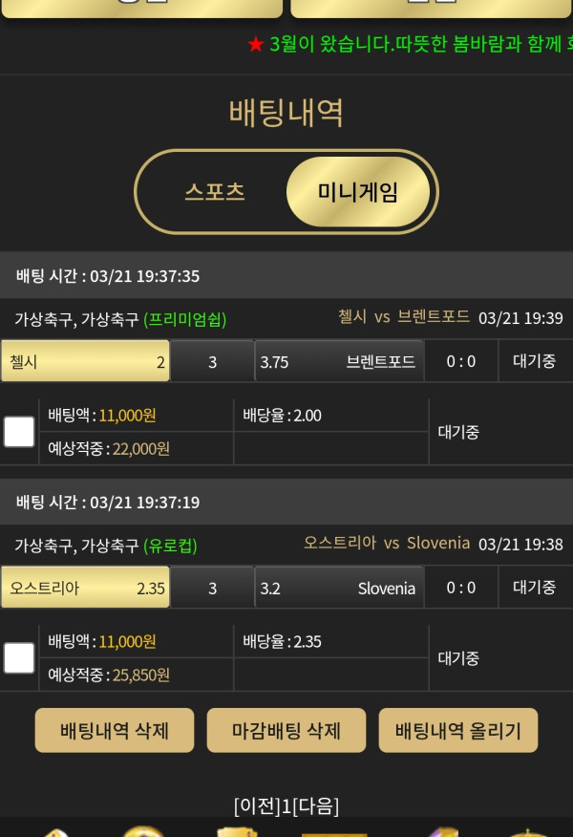Screen dimensions: 573x837
Task: Select the 미니게임 tab
Action: [x=358, y=192]
